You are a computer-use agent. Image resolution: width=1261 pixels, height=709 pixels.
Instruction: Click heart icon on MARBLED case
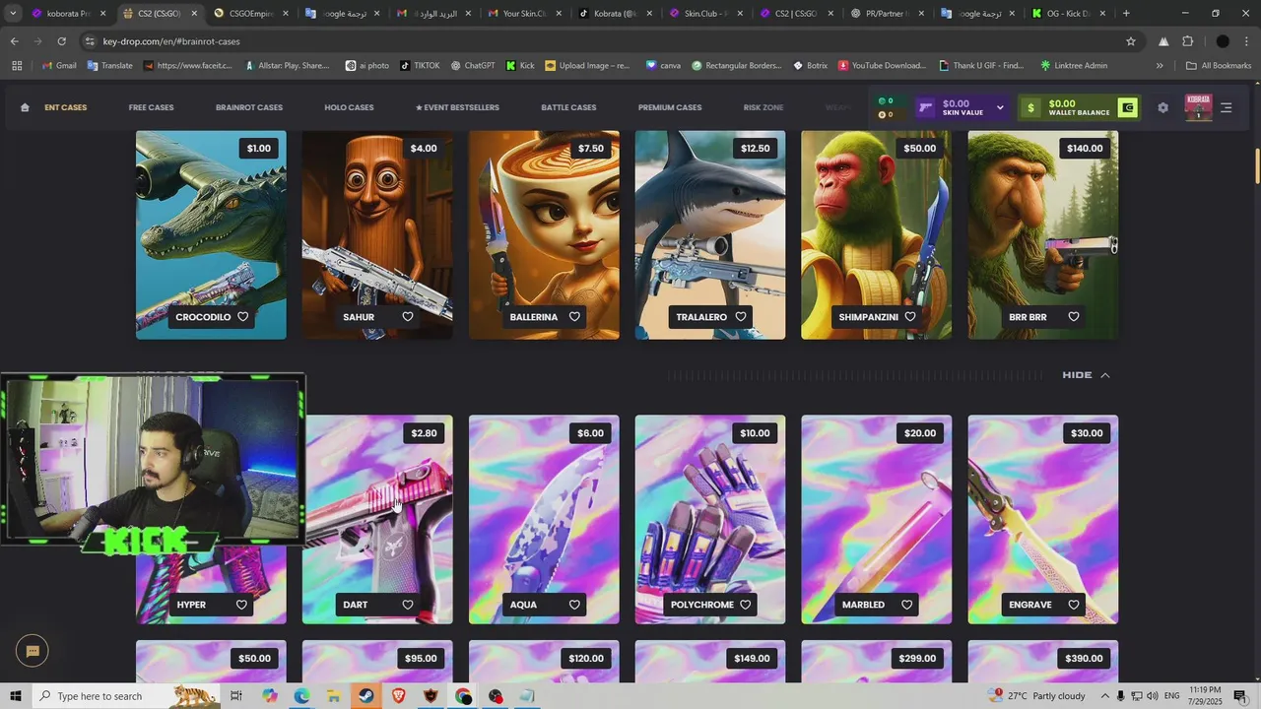click(907, 605)
